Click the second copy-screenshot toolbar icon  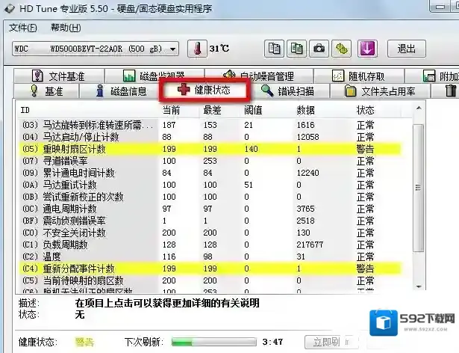[296, 49]
